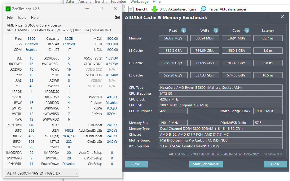
Task: Click the ZenTimings screenshot camera icon
Action: point(117,17)
